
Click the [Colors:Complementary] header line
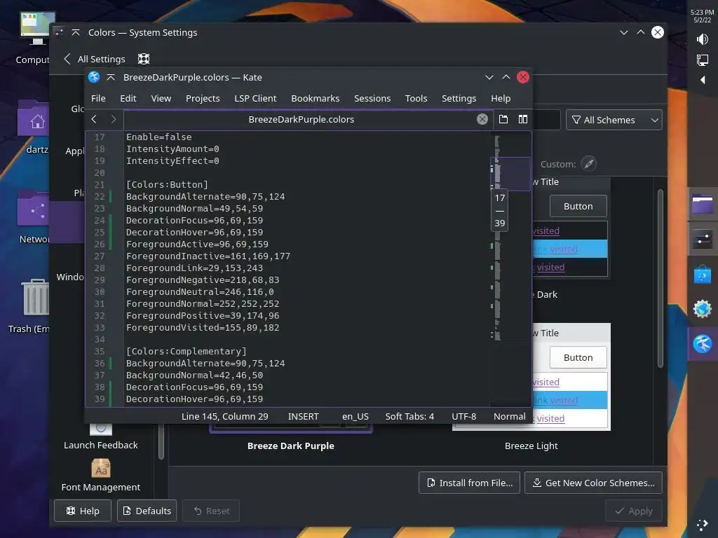[186, 352]
